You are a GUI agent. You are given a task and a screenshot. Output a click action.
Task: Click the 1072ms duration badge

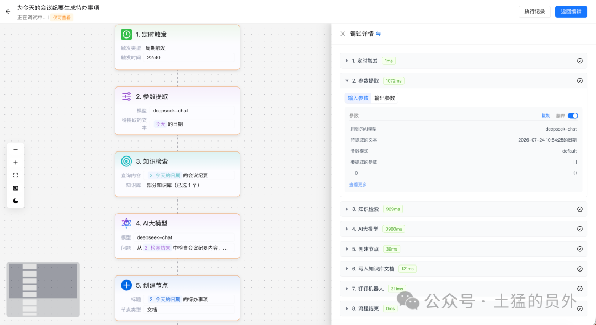click(393, 81)
